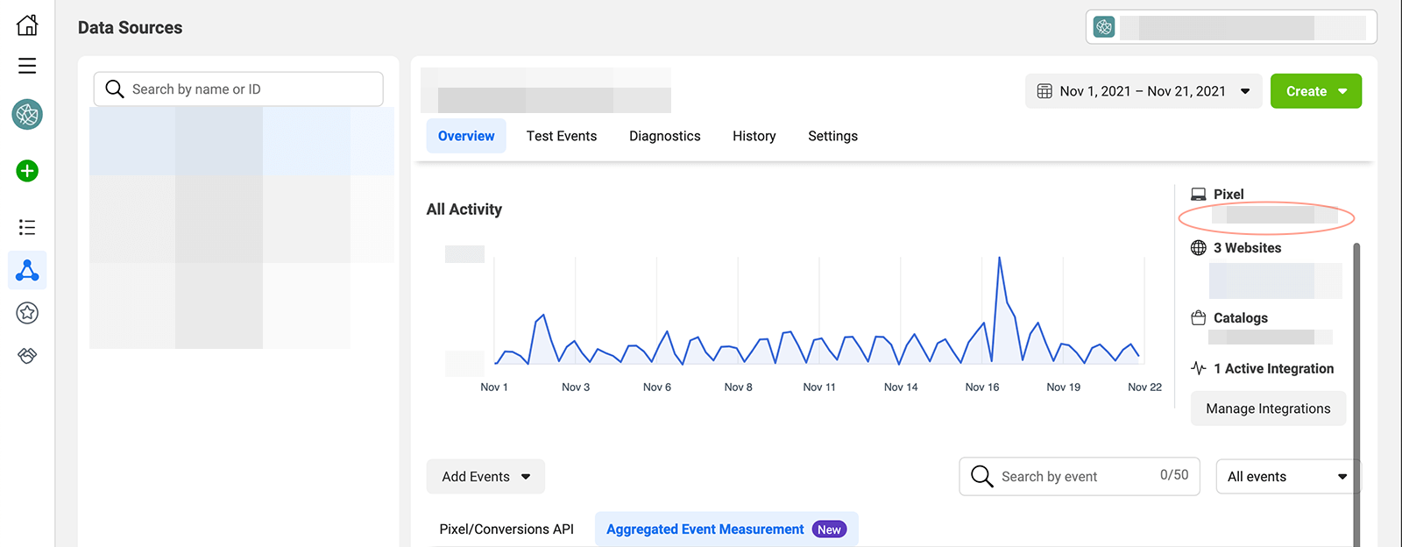Click the Catalogs bag icon
The width and height of the screenshot is (1402, 547).
pyautogui.click(x=1198, y=317)
